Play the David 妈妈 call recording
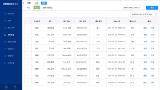Image resolution: width=160 pixels, height=90 pixels. pos(145,48)
